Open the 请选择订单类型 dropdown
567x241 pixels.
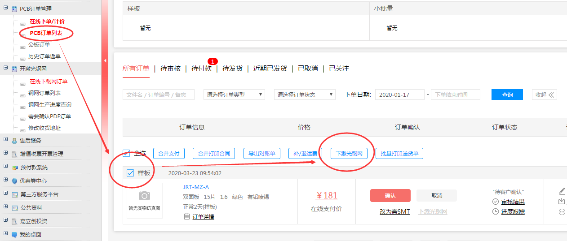click(x=234, y=95)
